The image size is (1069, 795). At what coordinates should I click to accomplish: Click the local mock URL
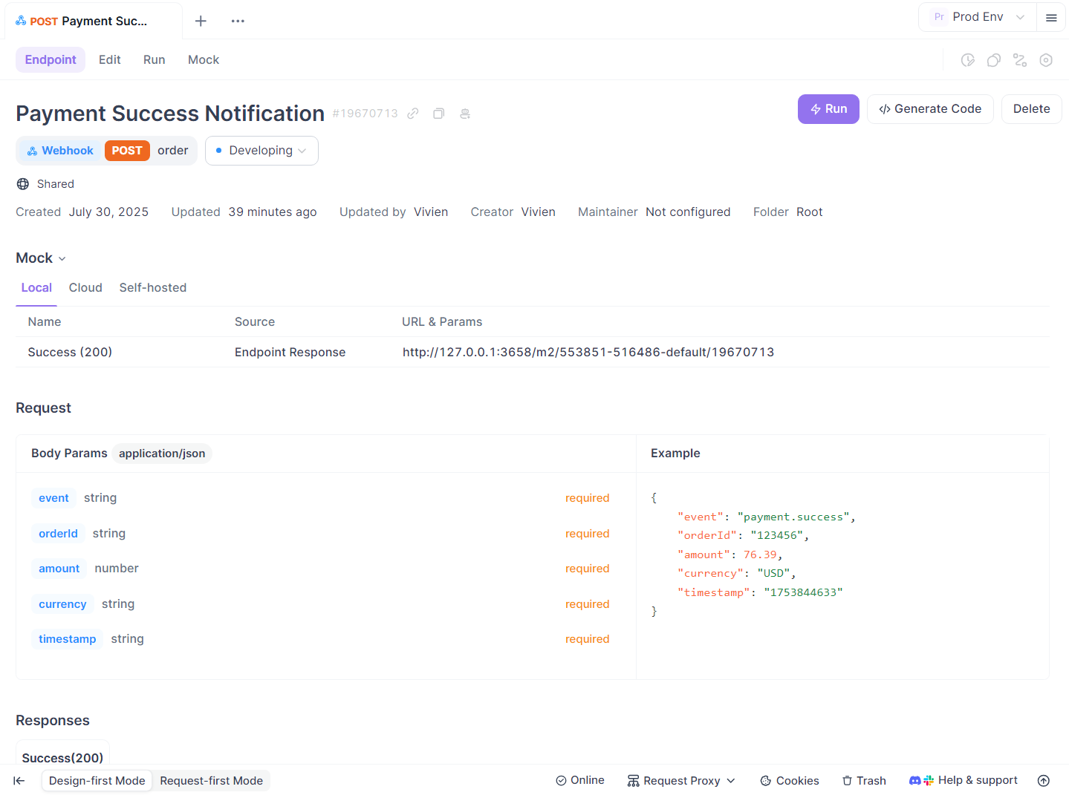coord(588,353)
